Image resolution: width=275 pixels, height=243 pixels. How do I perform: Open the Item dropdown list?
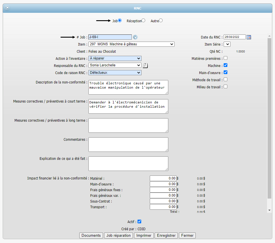(131, 44)
